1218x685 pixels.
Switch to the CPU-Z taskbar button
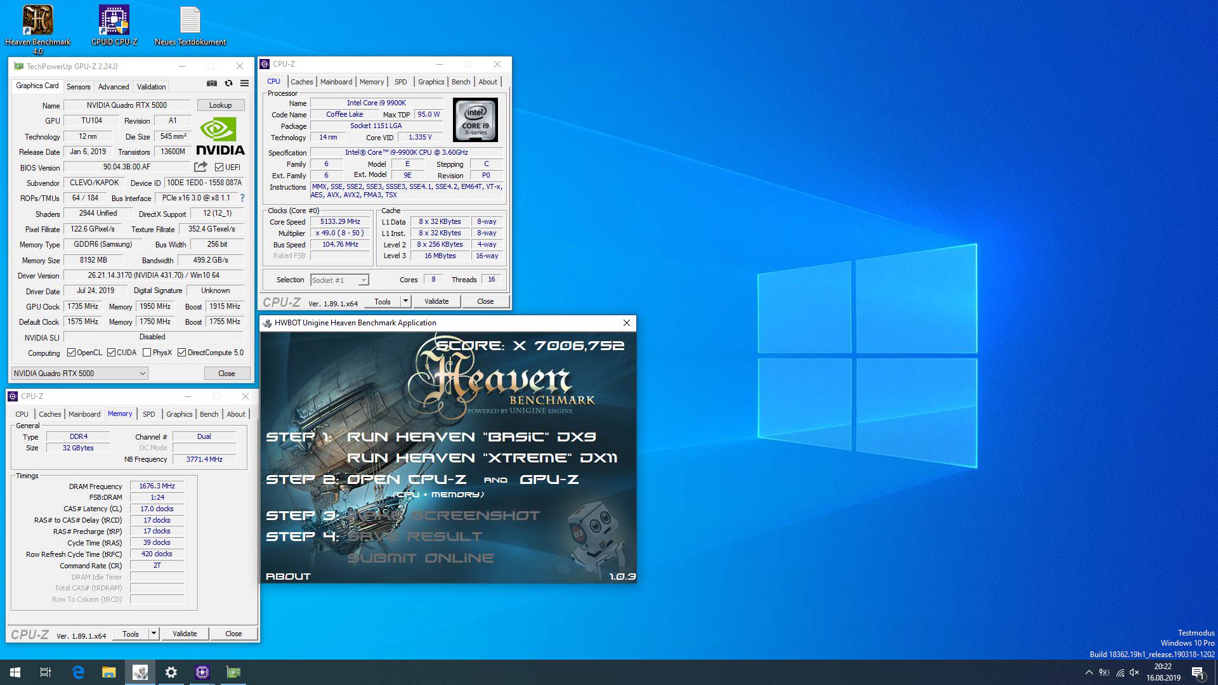(202, 672)
